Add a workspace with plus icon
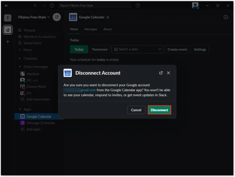The height and width of the screenshot is (177, 235). tap(7, 42)
